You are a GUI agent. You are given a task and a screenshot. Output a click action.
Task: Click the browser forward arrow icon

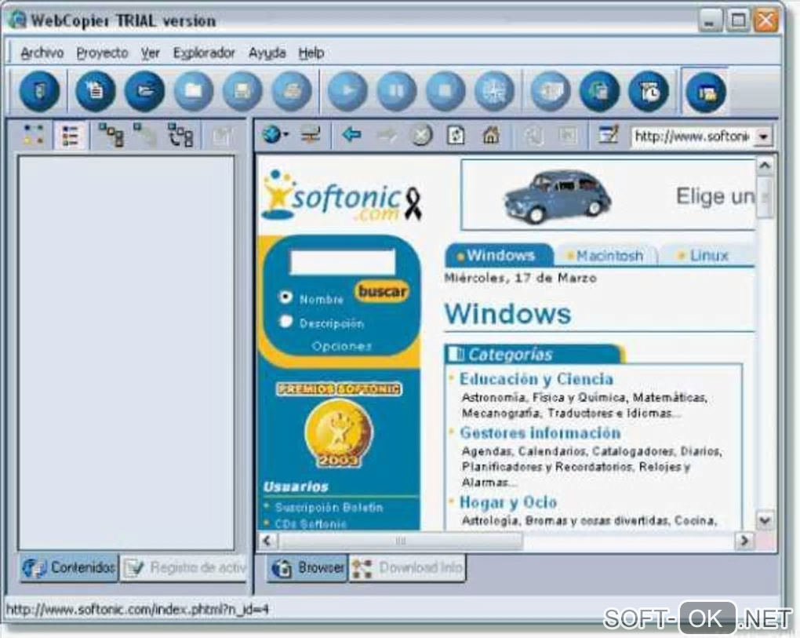(x=387, y=135)
